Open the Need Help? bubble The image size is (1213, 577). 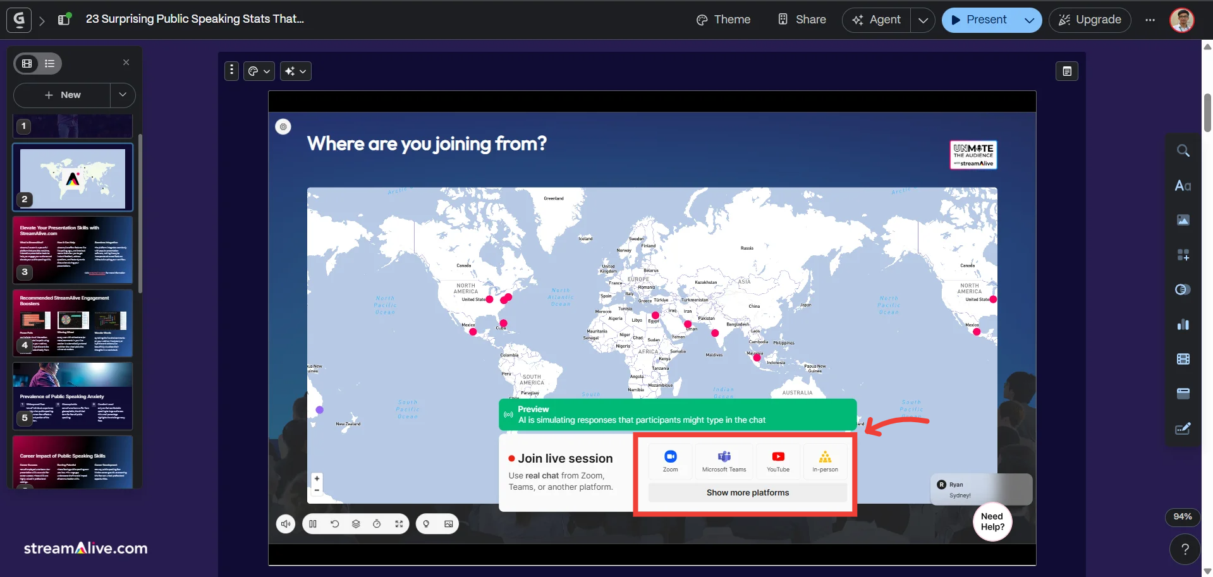click(x=992, y=521)
